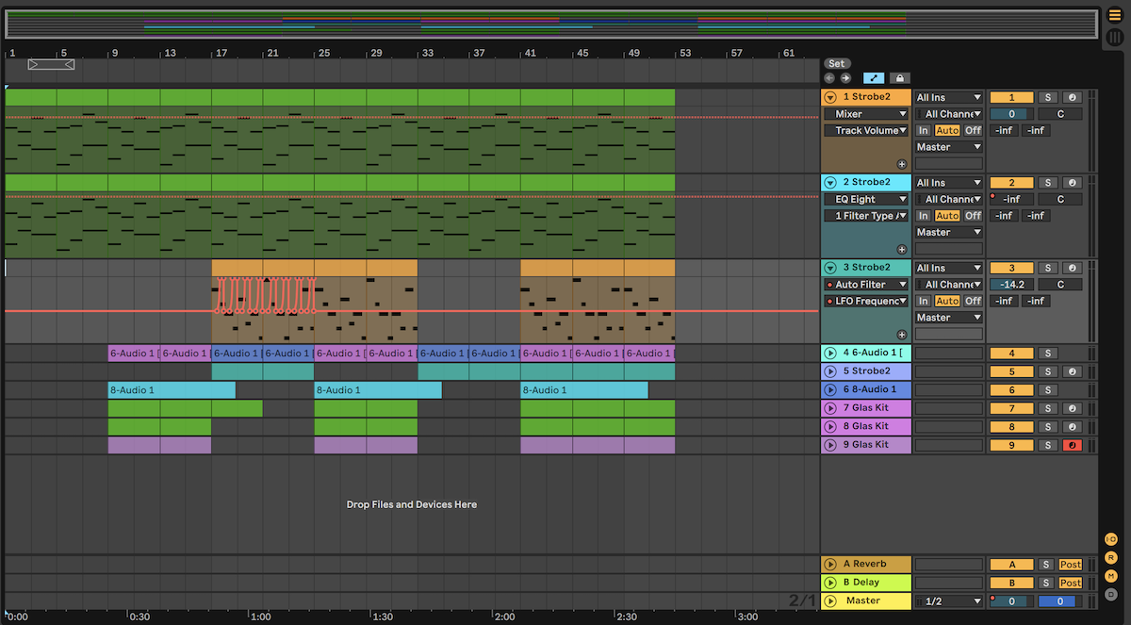
Task: Unfold track 4 6-Audio 1
Action: pyautogui.click(x=830, y=354)
